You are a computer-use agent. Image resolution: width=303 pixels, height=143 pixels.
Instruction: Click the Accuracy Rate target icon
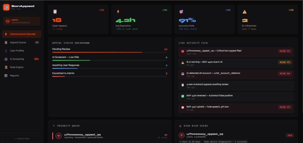[181, 12]
